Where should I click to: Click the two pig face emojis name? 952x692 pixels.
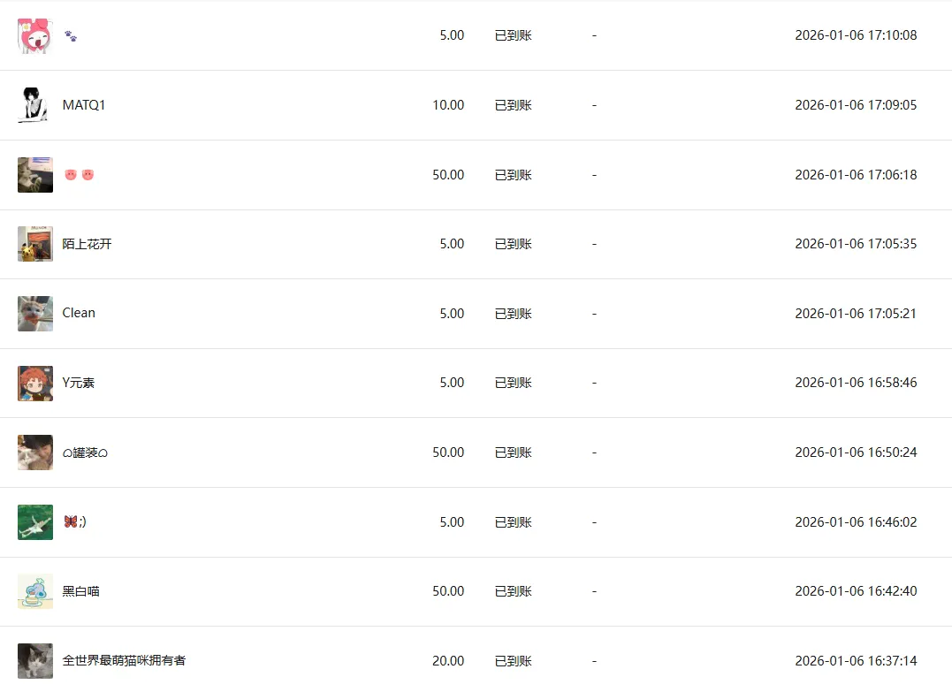pyautogui.click(x=79, y=175)
